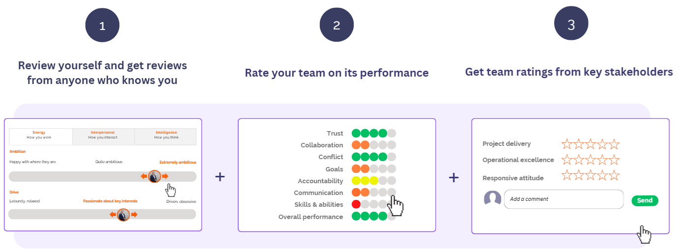Click the Drive slider left arrow

click(113, 215)
